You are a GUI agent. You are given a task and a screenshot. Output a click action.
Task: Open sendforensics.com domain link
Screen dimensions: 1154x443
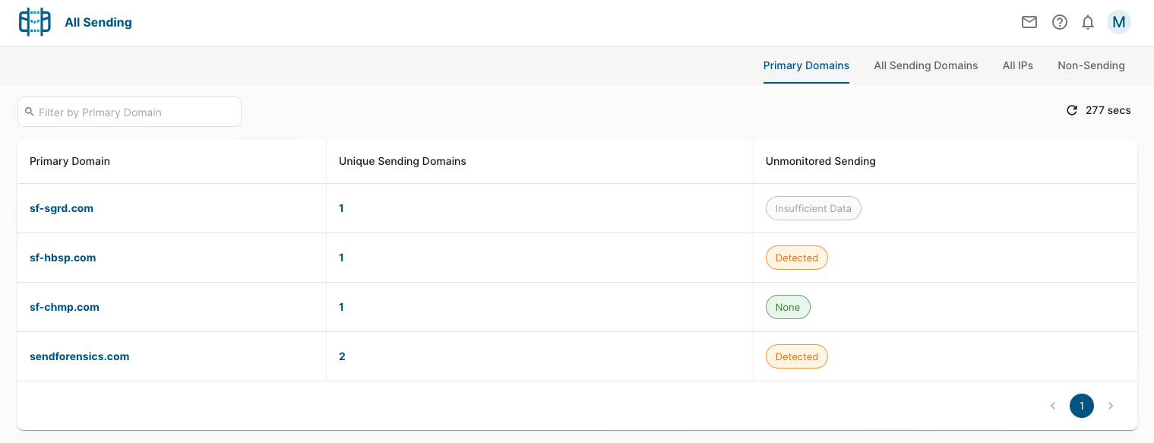point(80,356)
